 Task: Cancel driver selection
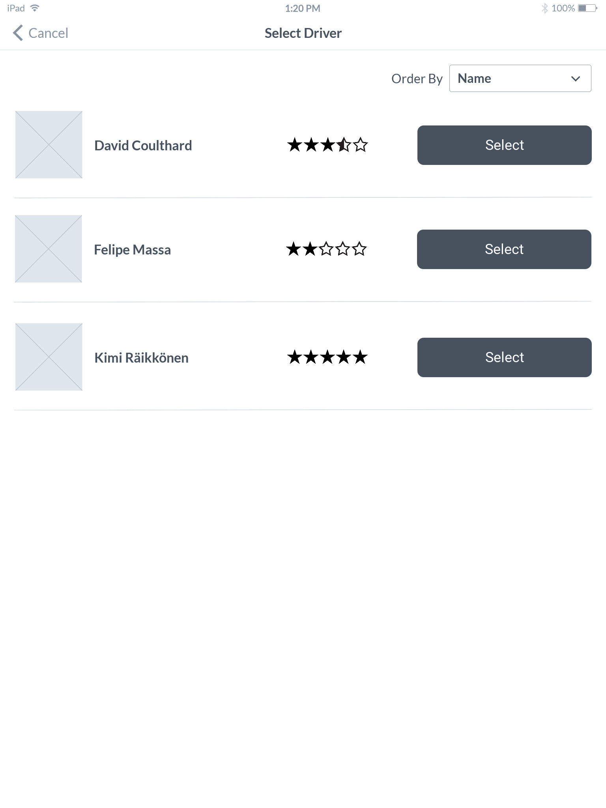[48, 33]
